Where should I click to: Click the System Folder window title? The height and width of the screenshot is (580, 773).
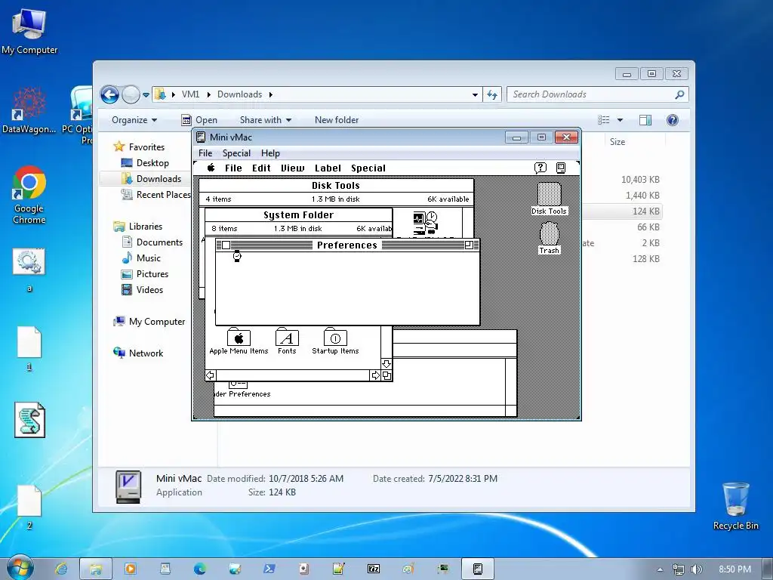point(298,215)
